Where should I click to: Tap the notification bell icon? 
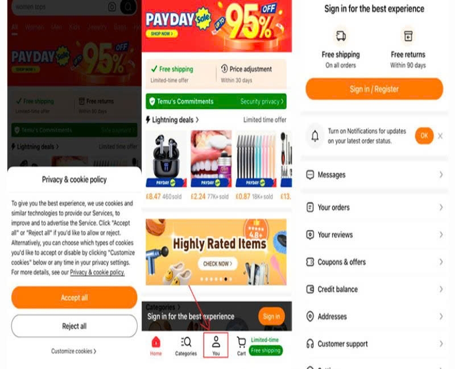315,136
